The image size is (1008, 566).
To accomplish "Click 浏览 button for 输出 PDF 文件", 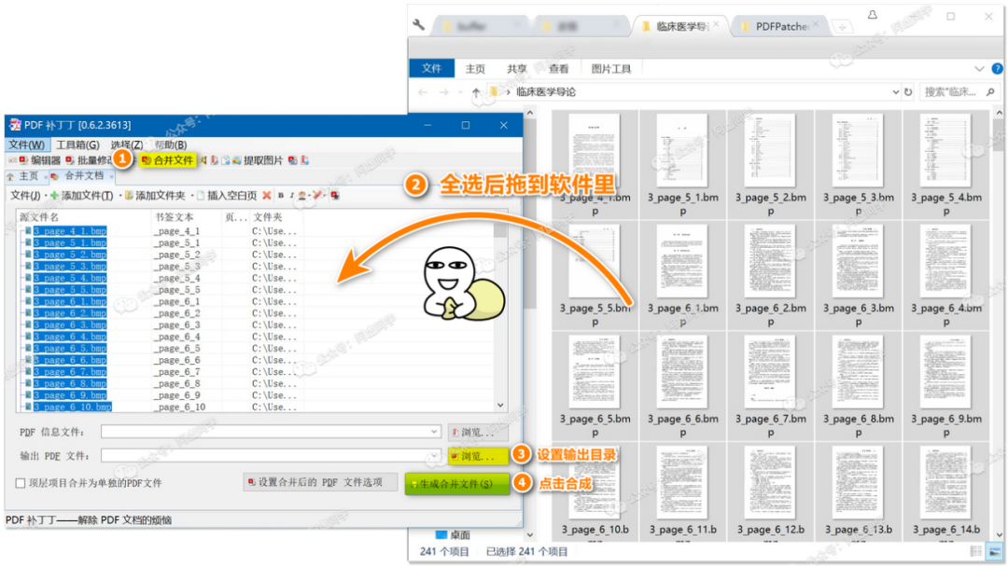I will click(x=478, y=456).
